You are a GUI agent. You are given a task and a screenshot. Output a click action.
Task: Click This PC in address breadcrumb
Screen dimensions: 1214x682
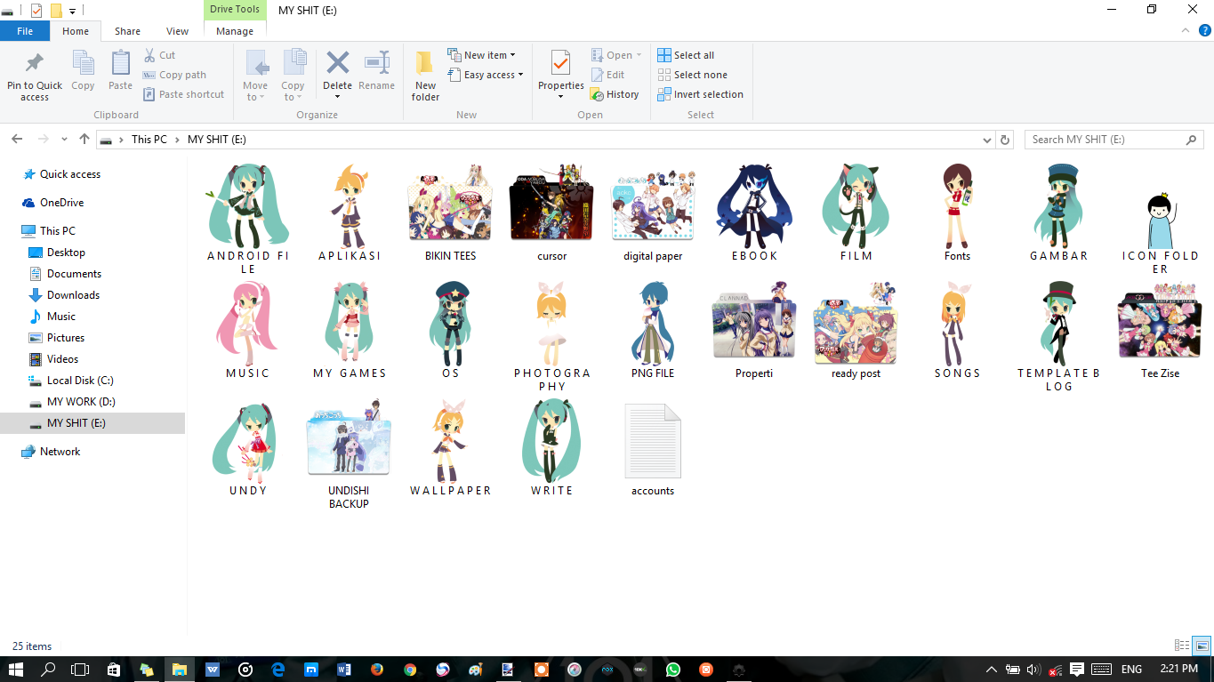click(149, 140)
